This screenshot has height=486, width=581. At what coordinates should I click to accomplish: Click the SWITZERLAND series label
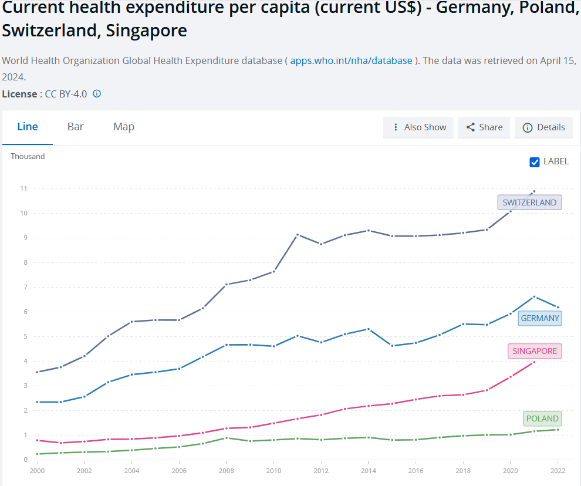529,203
